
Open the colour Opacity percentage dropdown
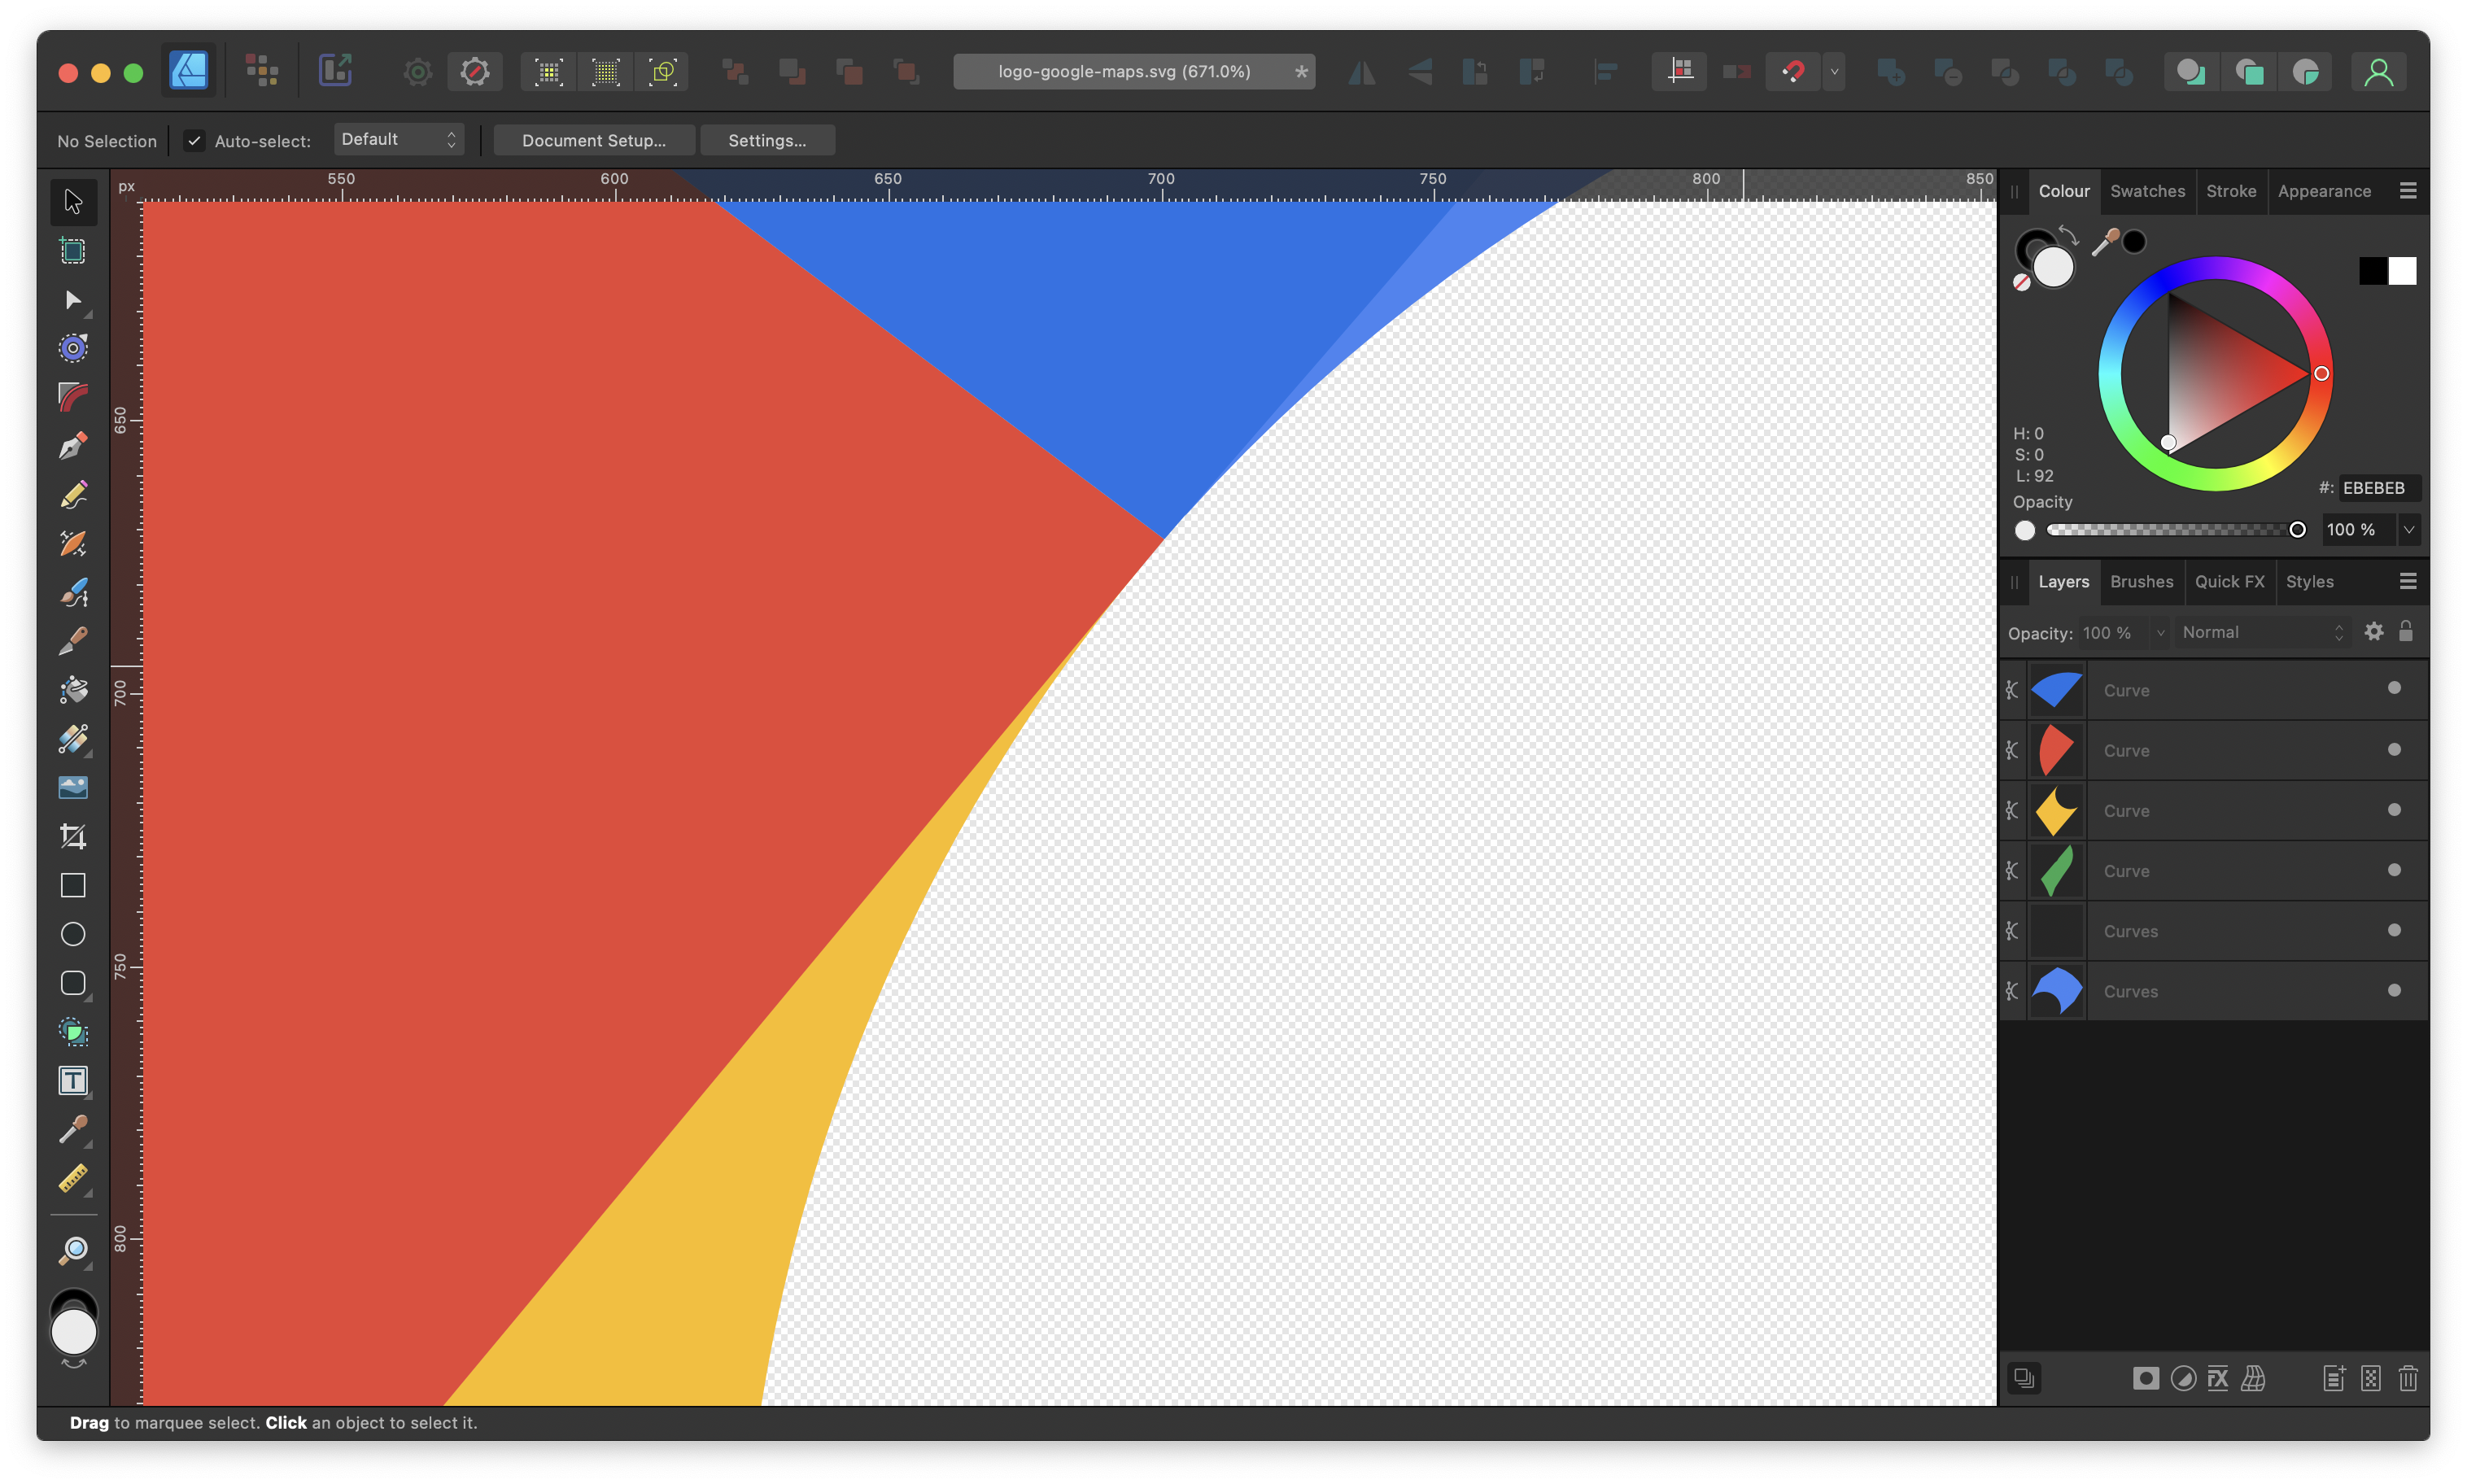2409,530
